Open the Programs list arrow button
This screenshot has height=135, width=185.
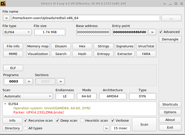pos(29,81)
